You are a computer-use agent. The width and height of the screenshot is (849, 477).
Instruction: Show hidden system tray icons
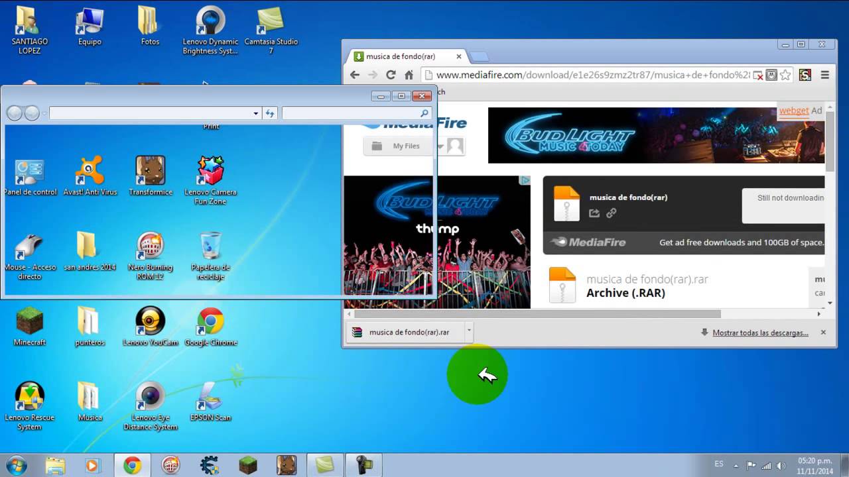[735, 465]
